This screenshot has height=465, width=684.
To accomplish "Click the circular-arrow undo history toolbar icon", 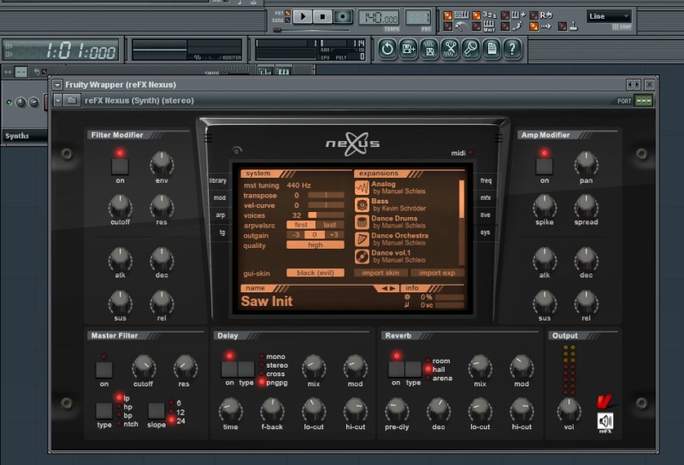I will point(387,49).
